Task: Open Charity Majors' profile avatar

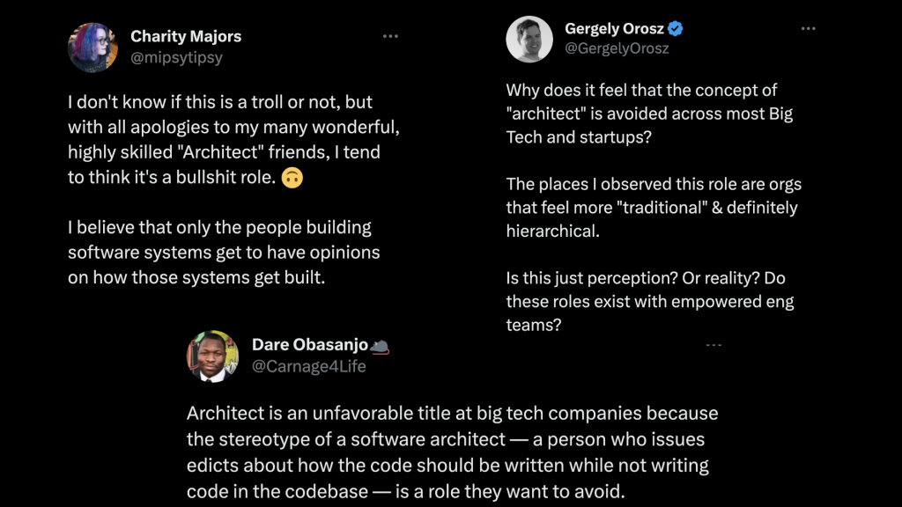Action: click(92, 48)
